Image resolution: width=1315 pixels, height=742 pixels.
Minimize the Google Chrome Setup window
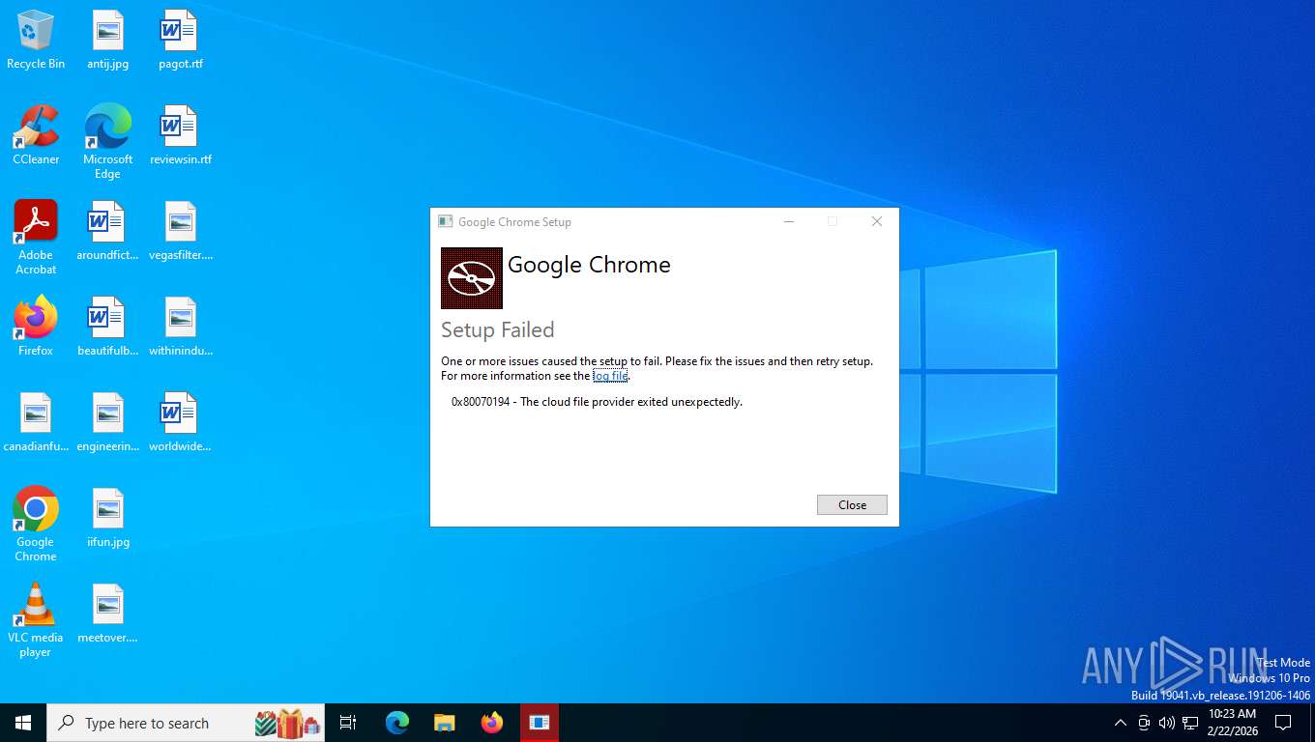tap(789, 221)
